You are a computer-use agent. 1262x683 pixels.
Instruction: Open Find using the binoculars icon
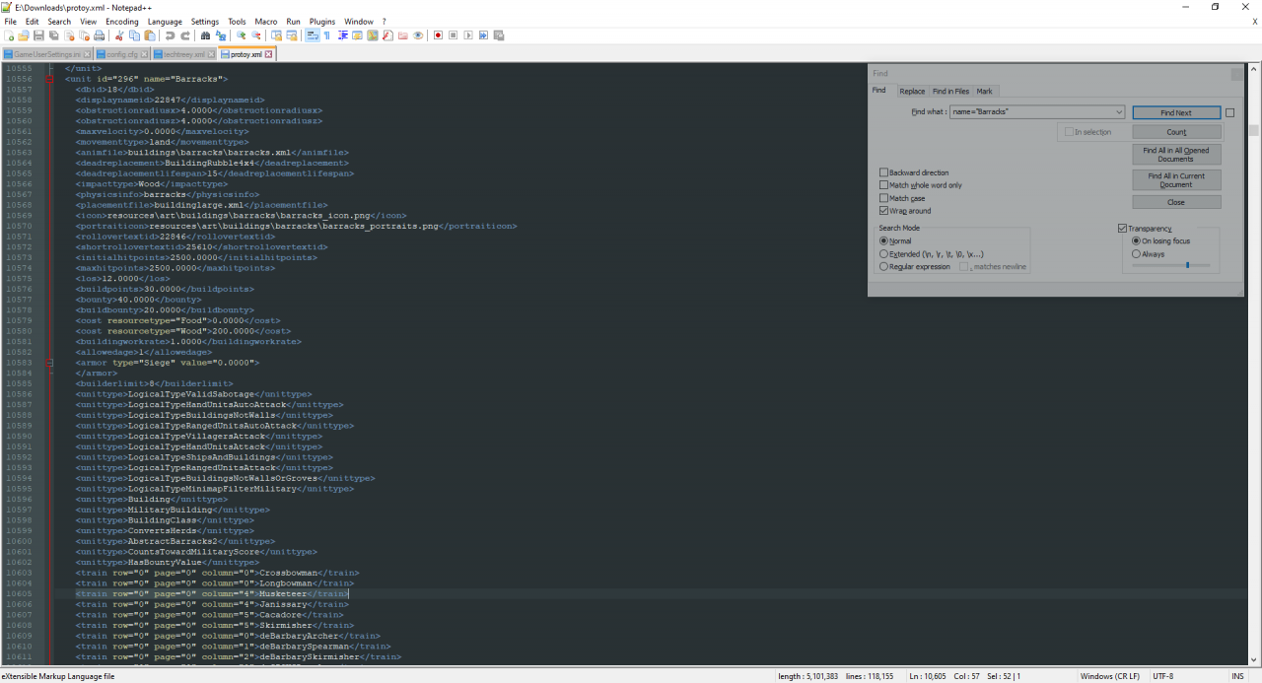(x=205, y=35)
